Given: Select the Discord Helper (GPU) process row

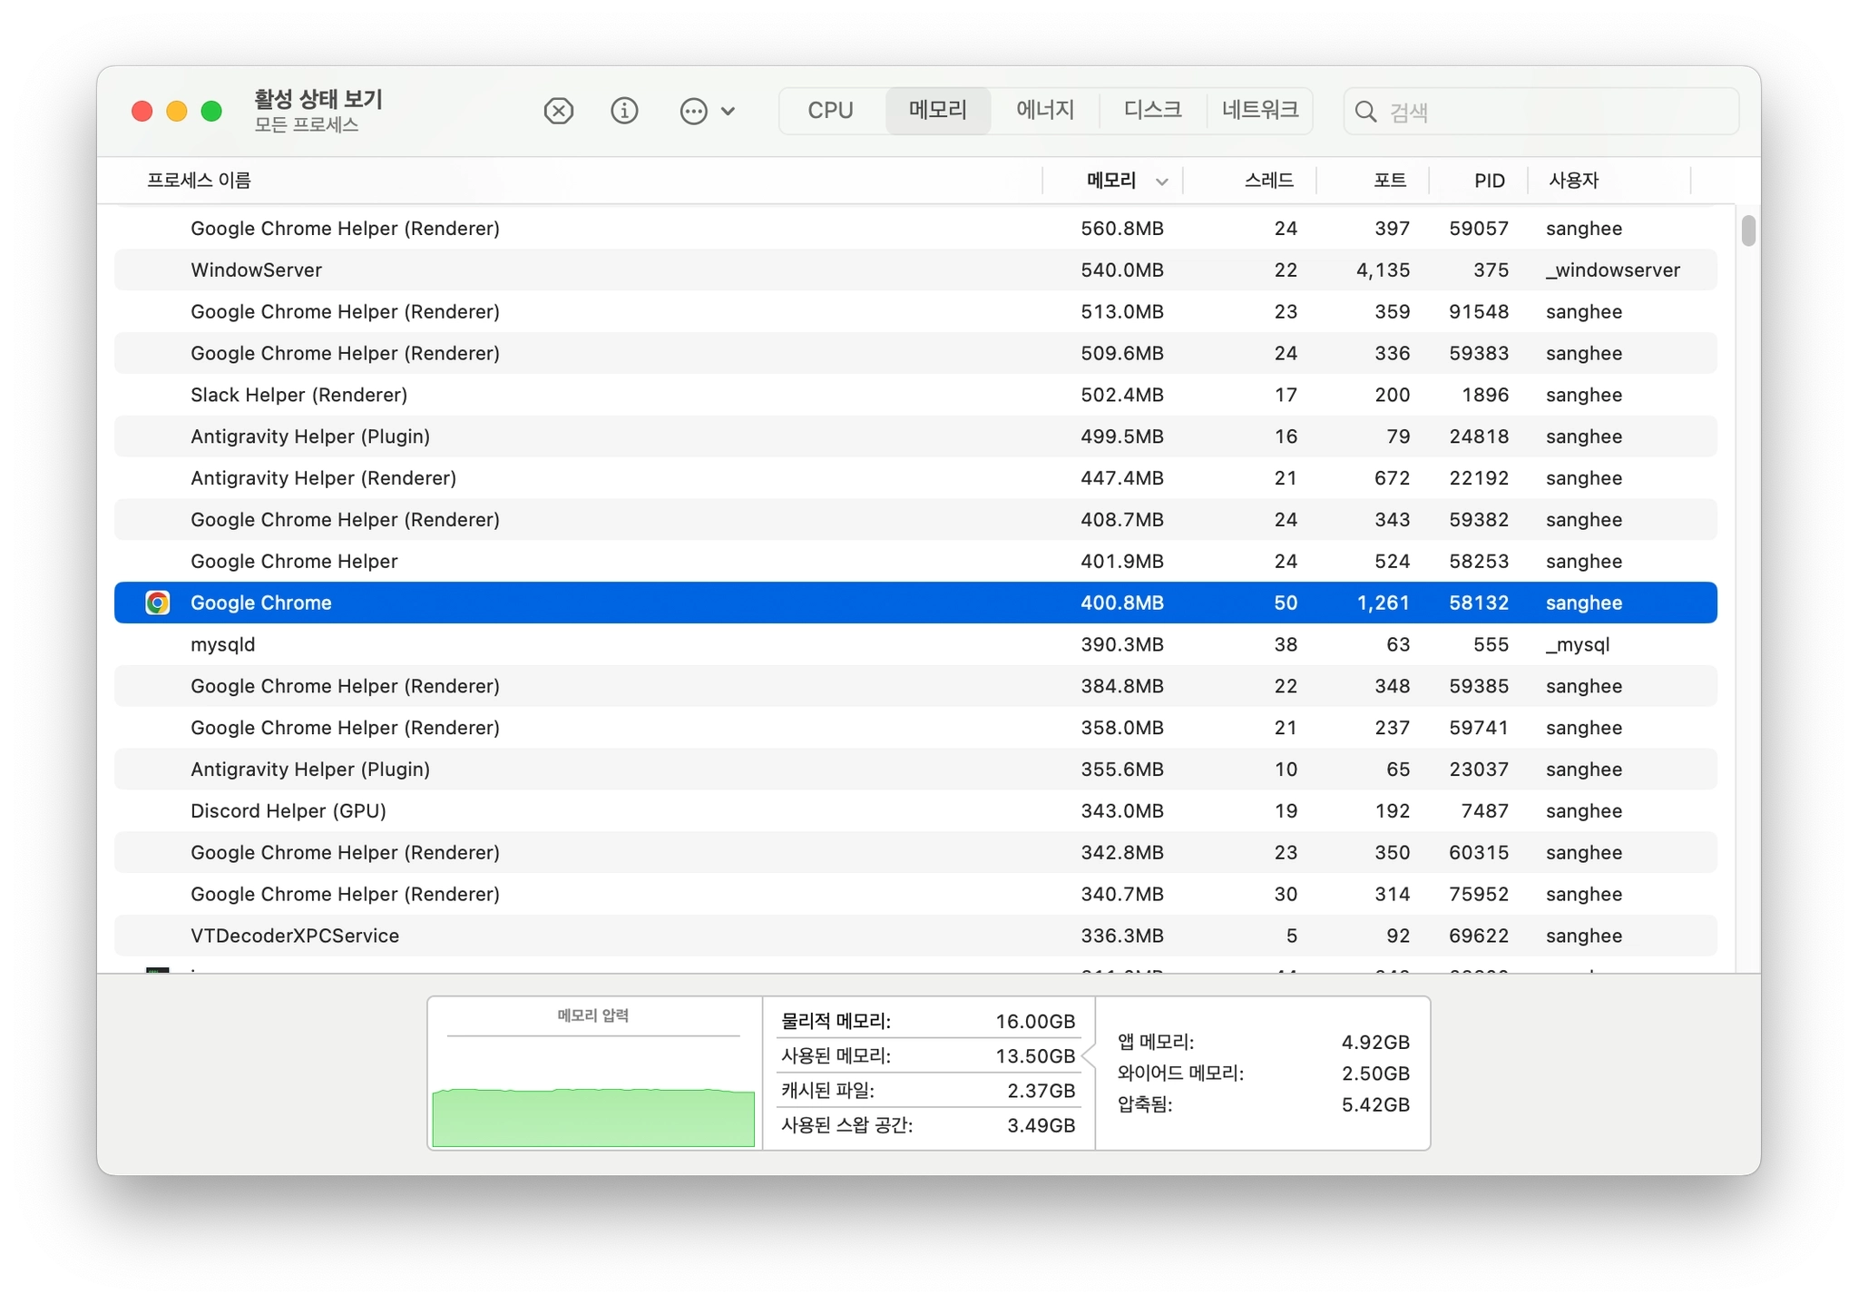Looking at the screenshot, I should 915,810.
